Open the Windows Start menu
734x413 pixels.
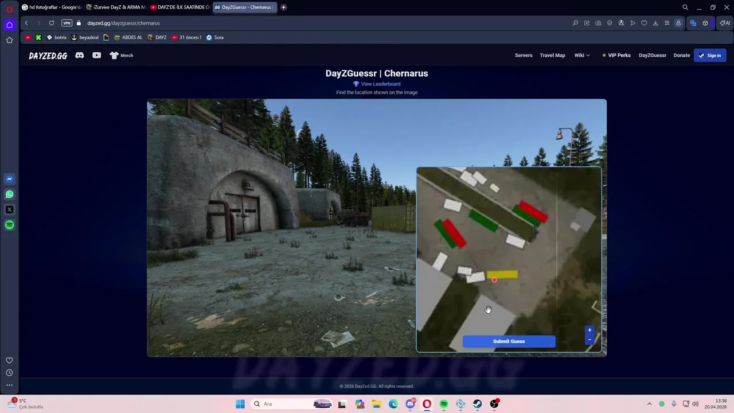[x=240, y=404]
